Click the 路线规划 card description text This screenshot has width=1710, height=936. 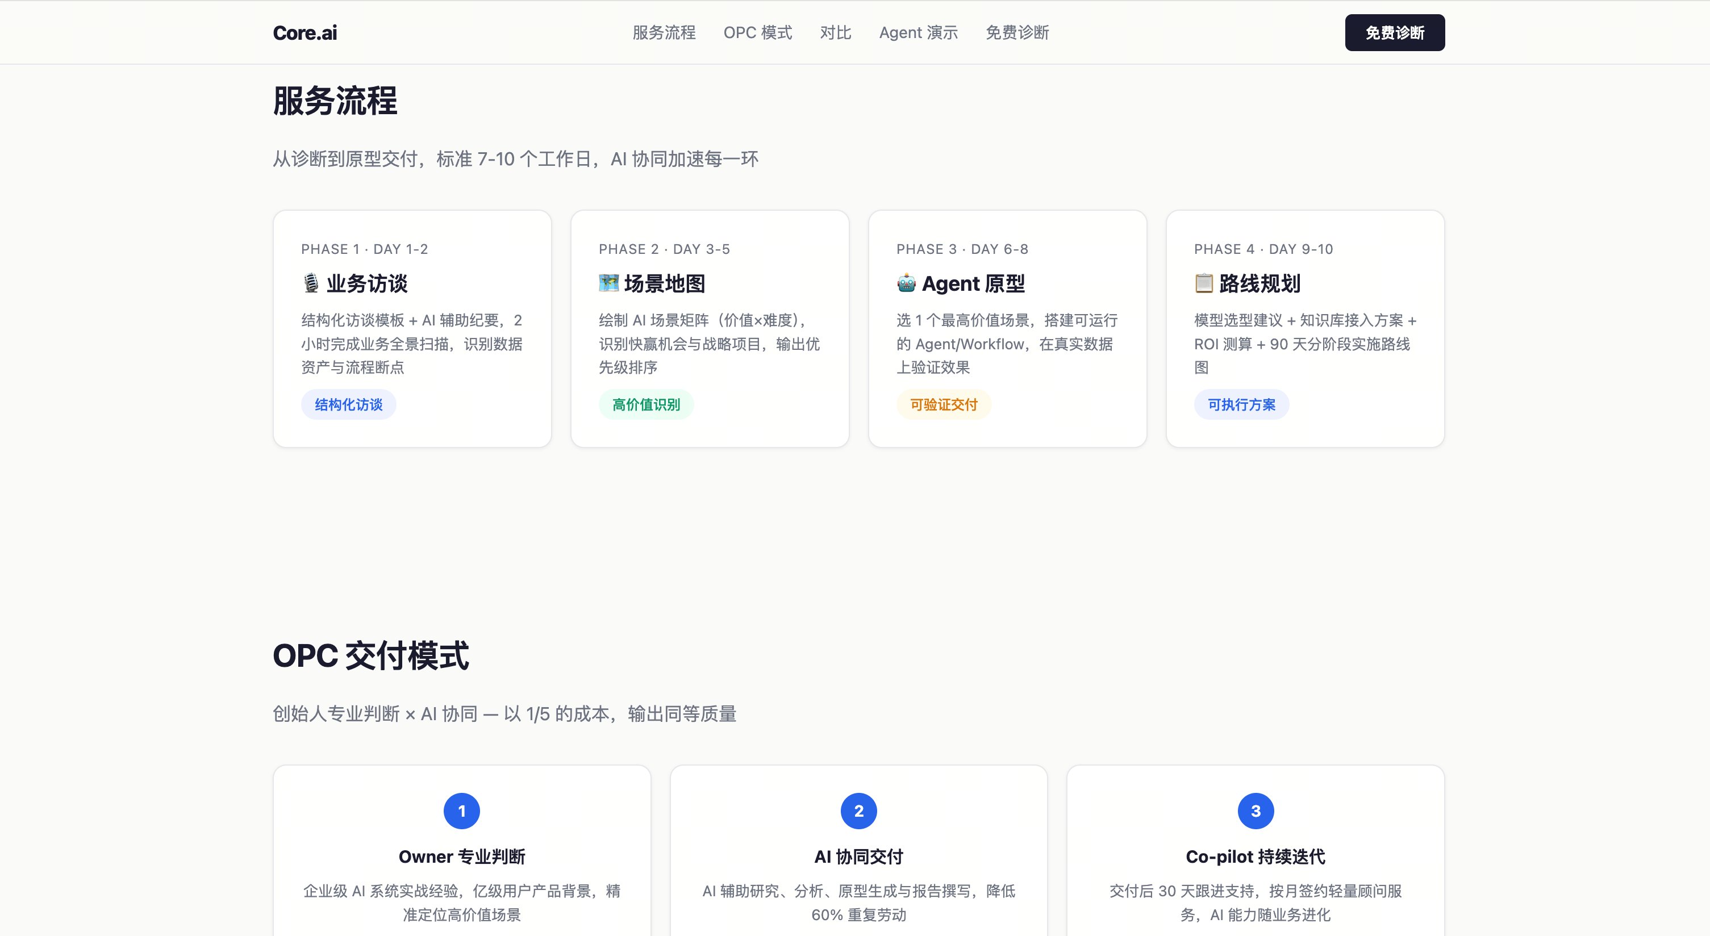1305,343
